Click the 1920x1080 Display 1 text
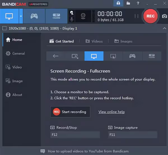Image resolution: width=168 pixels, height=155 pixels. (43, 28)
